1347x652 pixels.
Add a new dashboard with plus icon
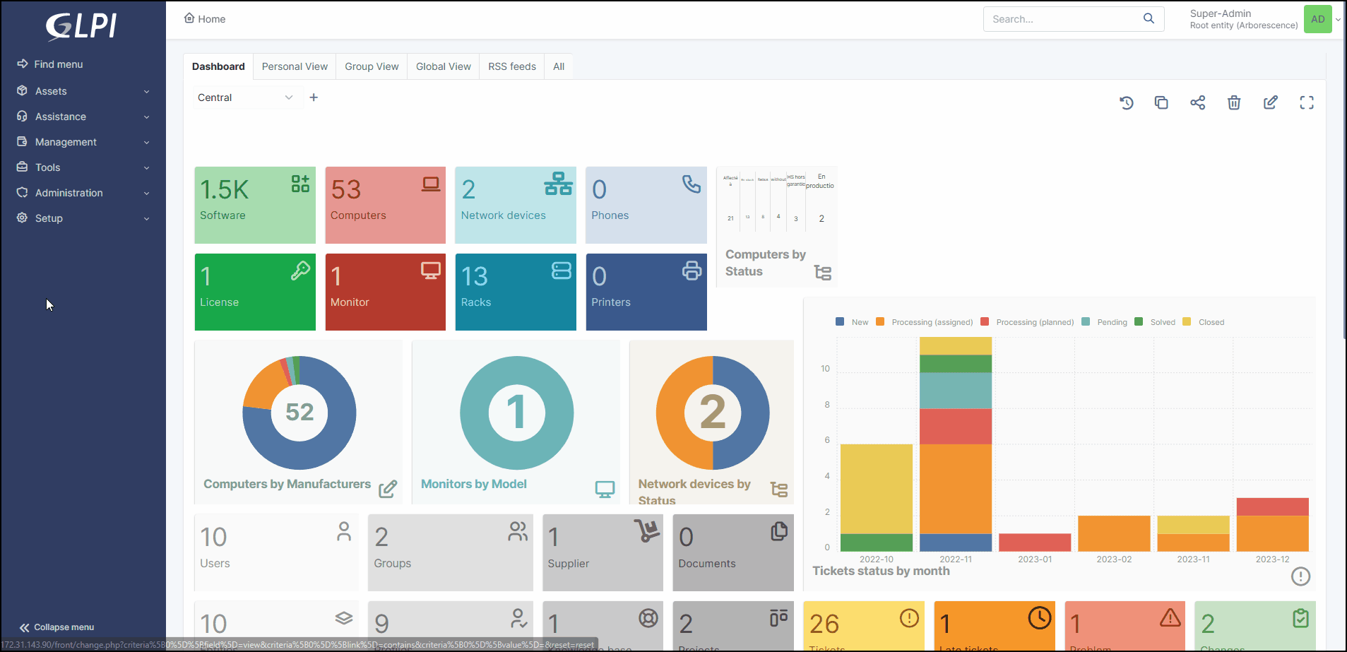[x=314, y=97]
